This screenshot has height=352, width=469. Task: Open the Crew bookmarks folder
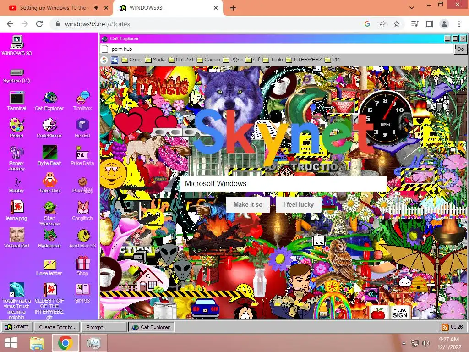click(132, 60)
